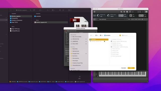
Task: Click Finder preview Más... action button
Action: 80,77
